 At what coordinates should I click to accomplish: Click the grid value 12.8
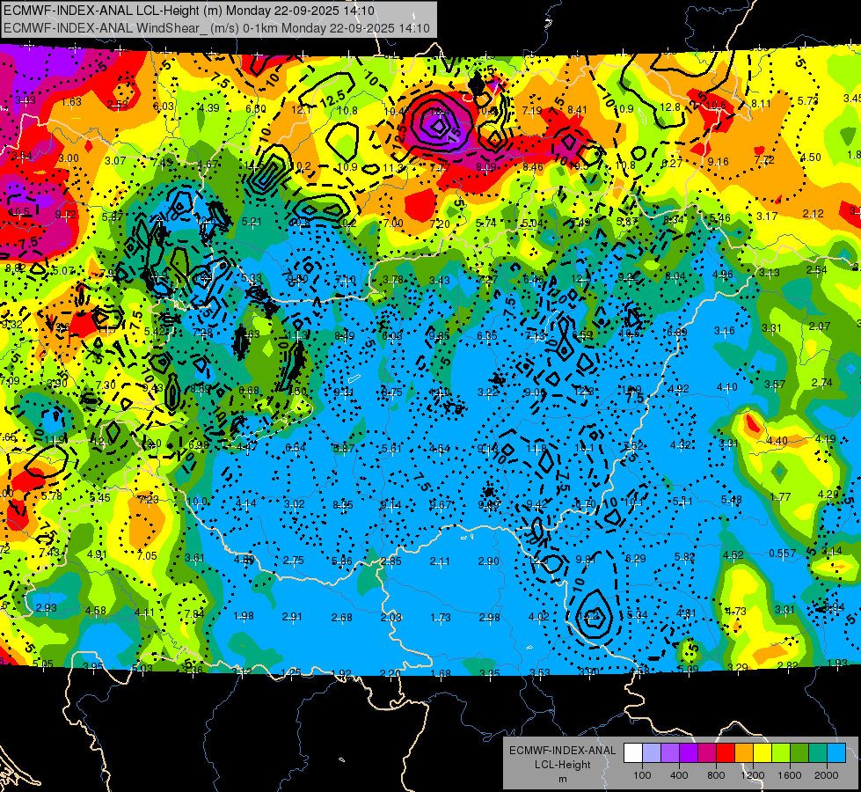(670, 107)
